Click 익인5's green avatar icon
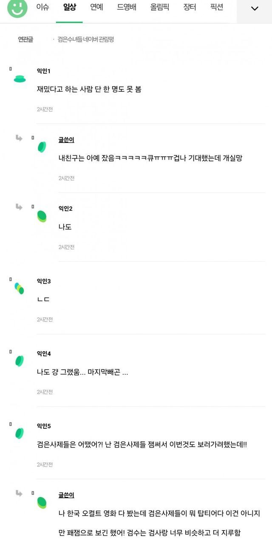Image resolution: width=272 pixels, height=545 pixels. 20,433
